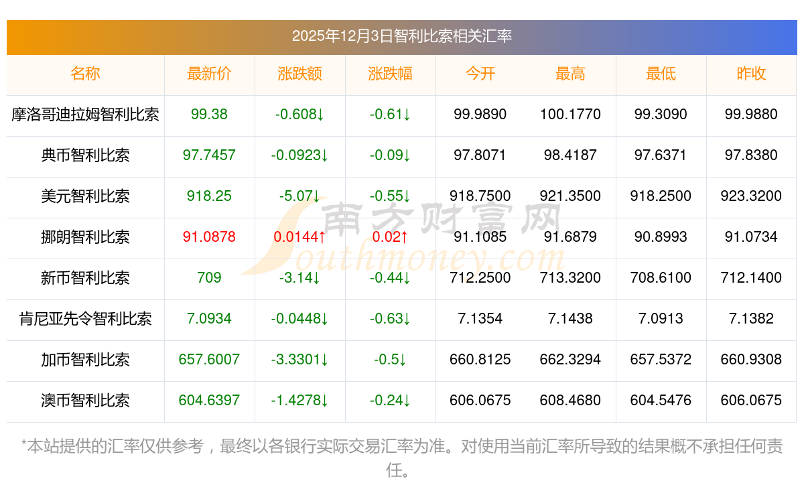This screenshot has height=491, width=804.
Task: Click high value 662.3294
Action: [570, 360]
